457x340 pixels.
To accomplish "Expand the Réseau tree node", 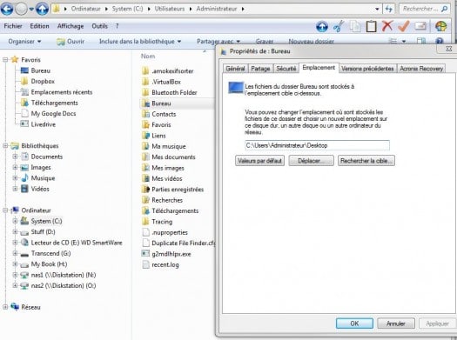I will pos(5,307).
